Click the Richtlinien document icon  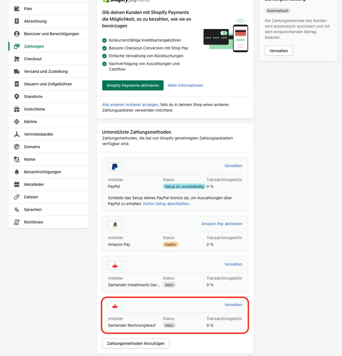coord(17,222)
